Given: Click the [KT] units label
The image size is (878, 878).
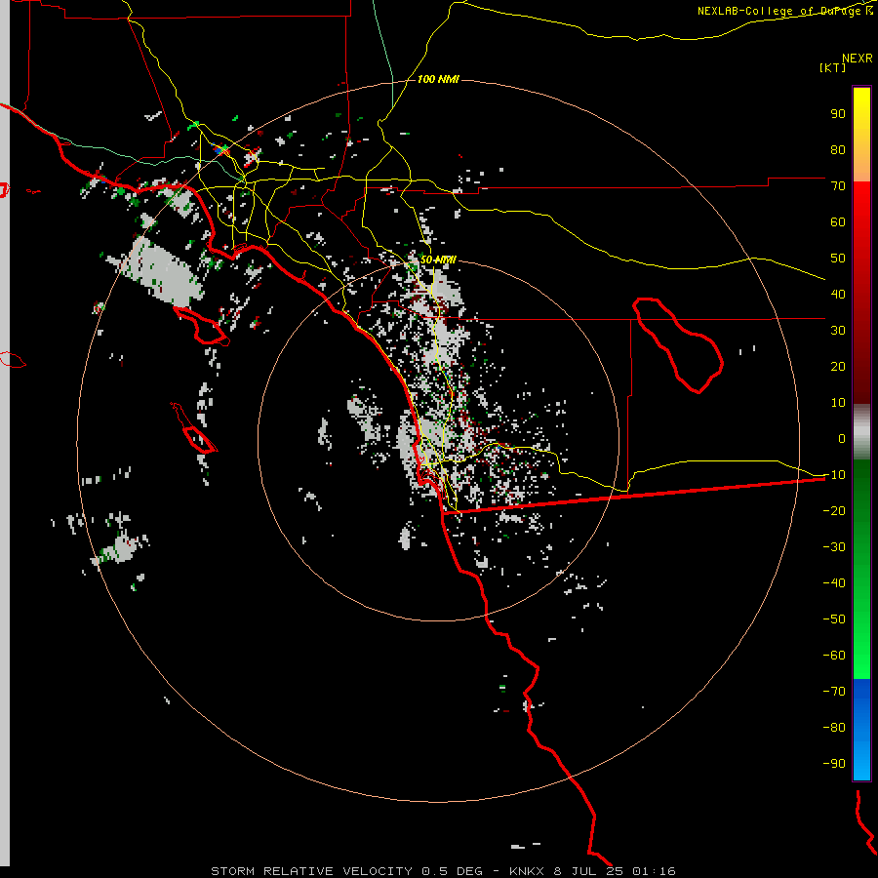Looking at the screenshot, I should (x=832, y=67).
